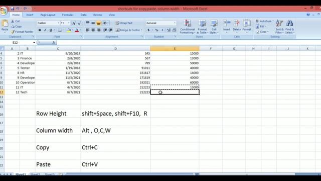Open the borders dropdown
321x181 pixels.
[x=64, y=30]
